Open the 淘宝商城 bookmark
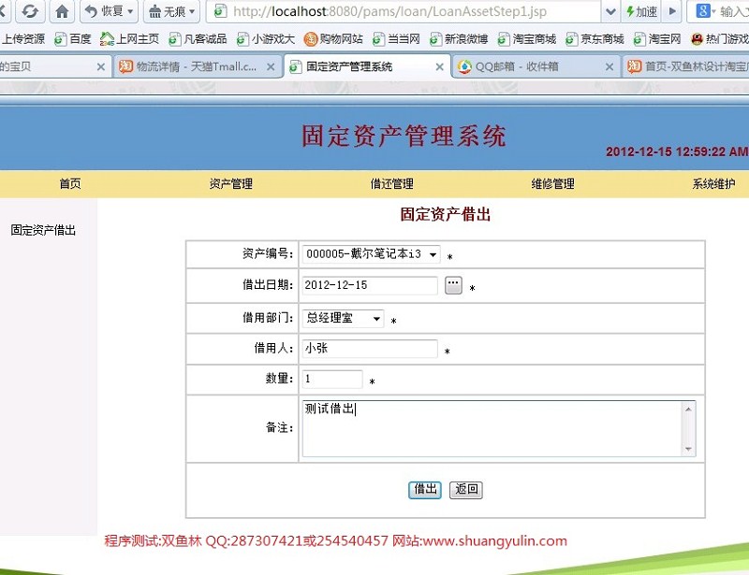The width and height of the screenshot is (749, 575). pos(527,39)
